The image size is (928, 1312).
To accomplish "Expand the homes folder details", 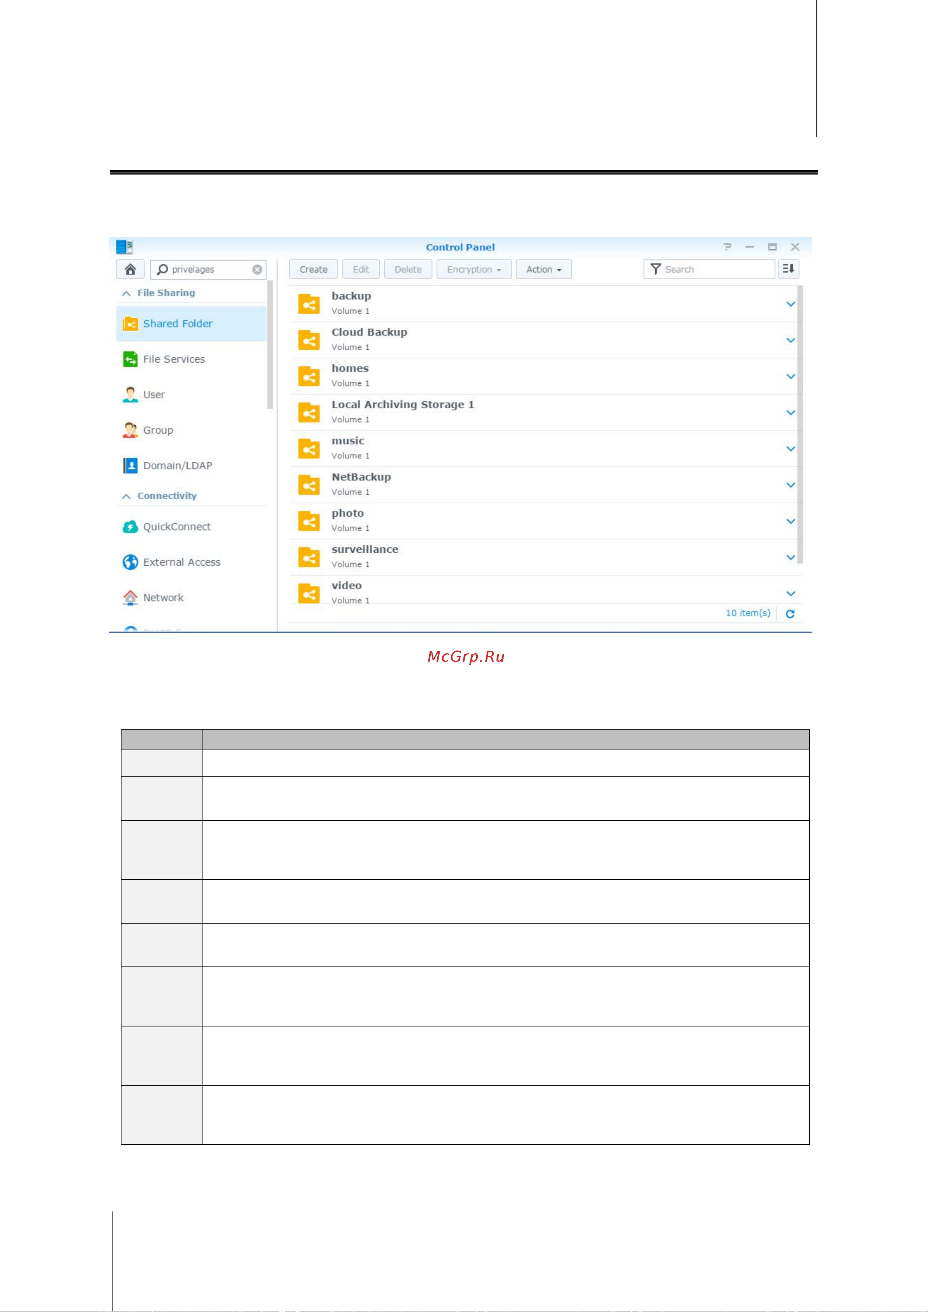I will tap(791, 376).
